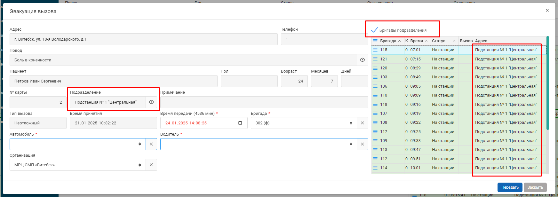
Task: Click the Пол field
Action: pyautogui.click(x=249, y=81)
